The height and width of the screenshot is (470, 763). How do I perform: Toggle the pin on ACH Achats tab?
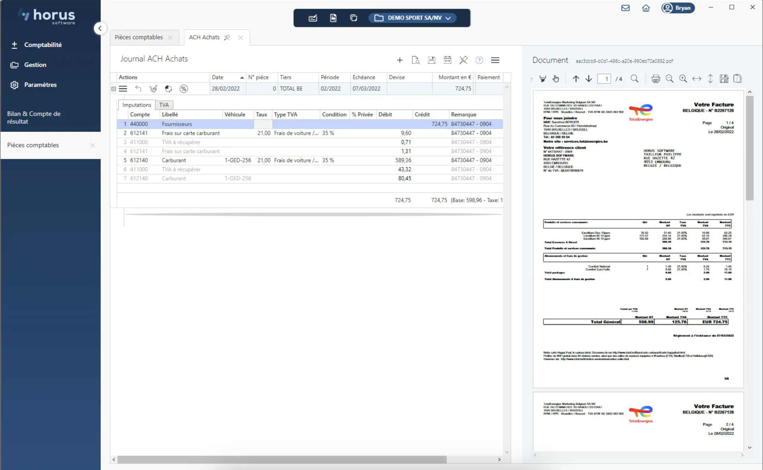(227, 37)
